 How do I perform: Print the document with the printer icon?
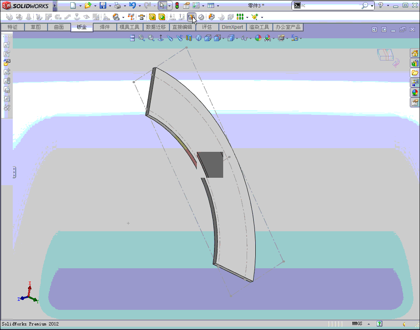117,5
